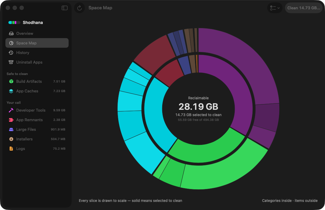Click the Space Map pie icon

[11, 43]
